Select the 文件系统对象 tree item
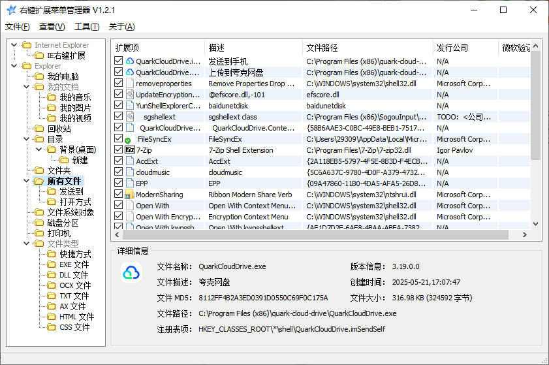The width and height of the screenshot is (549, 365). point(71,212)
